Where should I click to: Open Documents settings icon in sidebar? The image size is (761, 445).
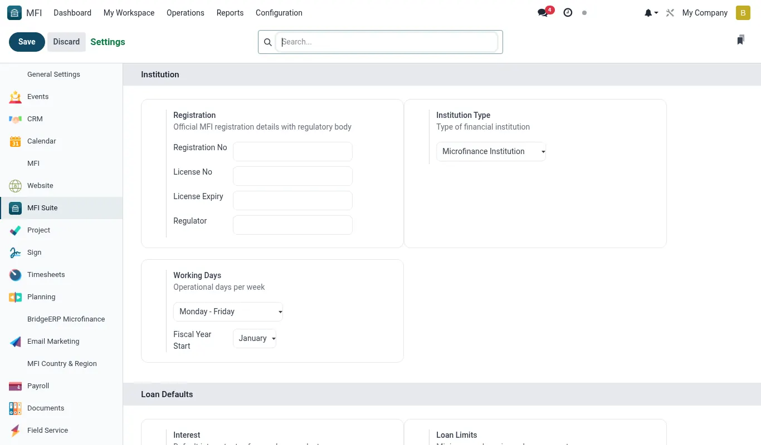click(16, 408)
